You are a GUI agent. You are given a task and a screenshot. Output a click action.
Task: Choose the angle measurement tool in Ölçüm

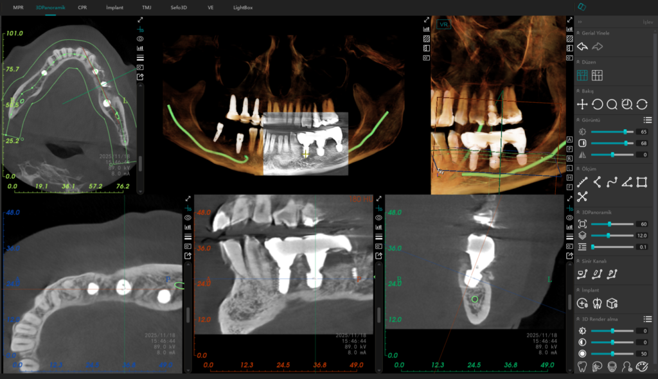[627, 182]
